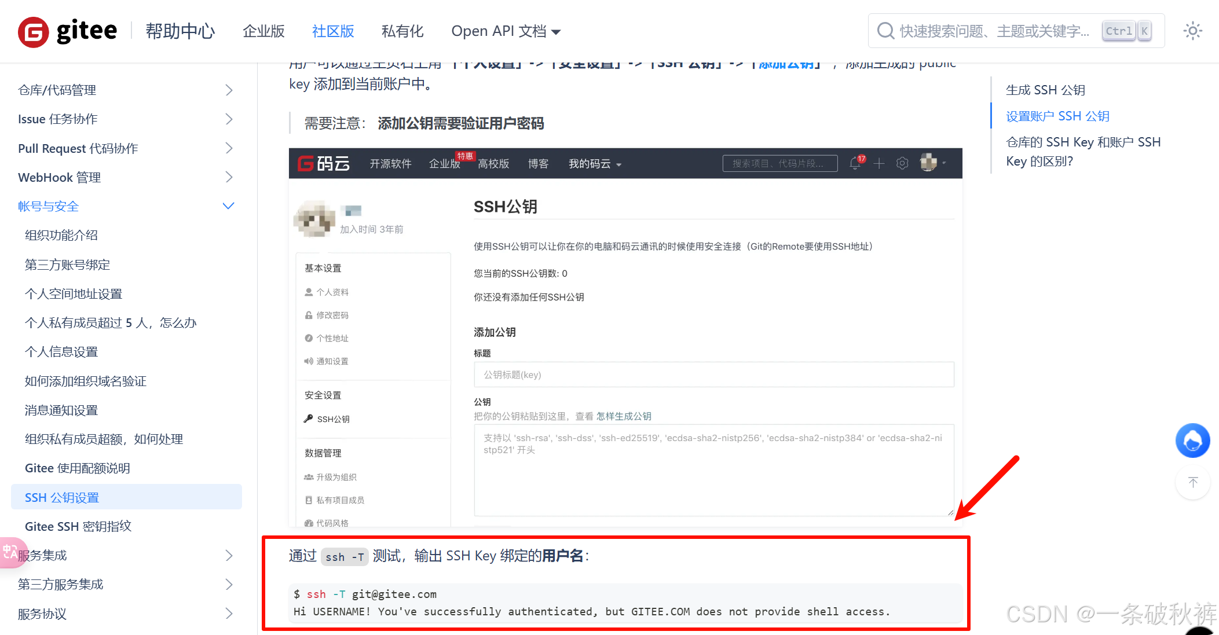Expand the 服务集成 section chevron
This screenshot has width=1219, height=635.
click(x=229, y=555)
